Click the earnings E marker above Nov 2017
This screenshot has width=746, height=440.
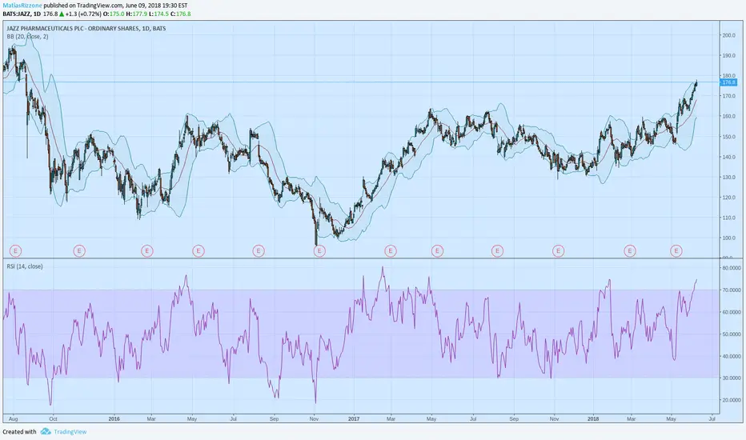pos(558,250)
